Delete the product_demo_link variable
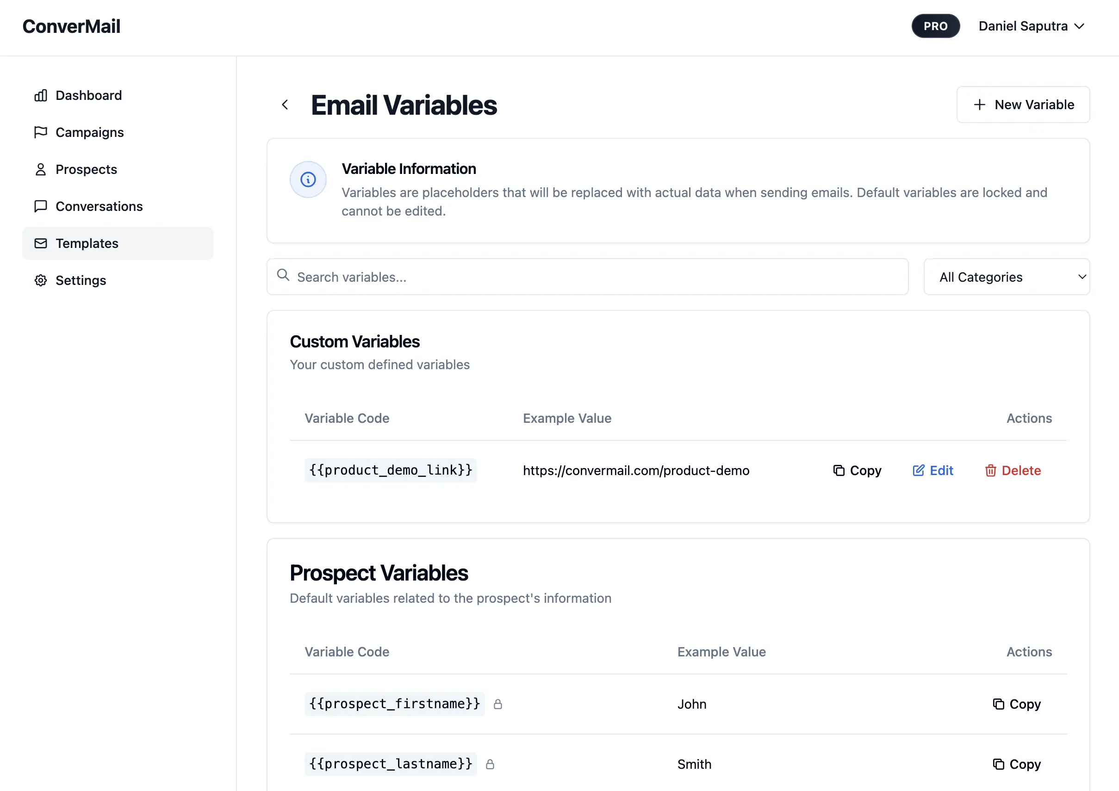This screenshot has height=791, width=1119. [x=1013, y=470]
